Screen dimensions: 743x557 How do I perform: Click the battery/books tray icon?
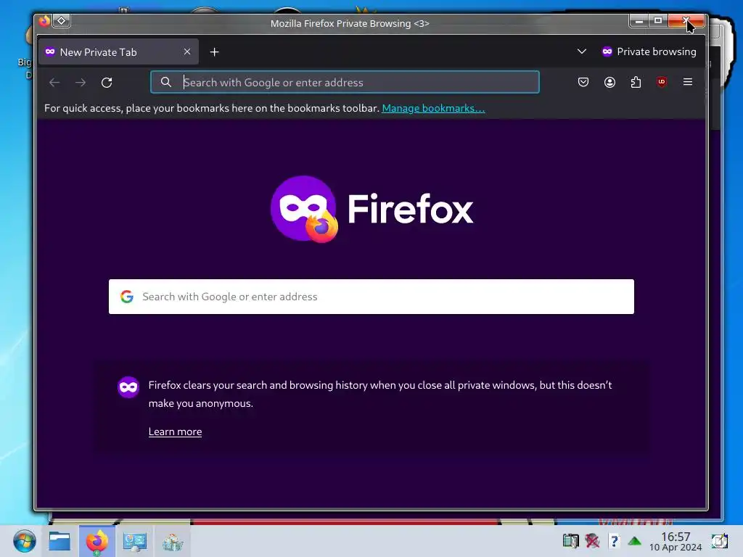[570, 540]
